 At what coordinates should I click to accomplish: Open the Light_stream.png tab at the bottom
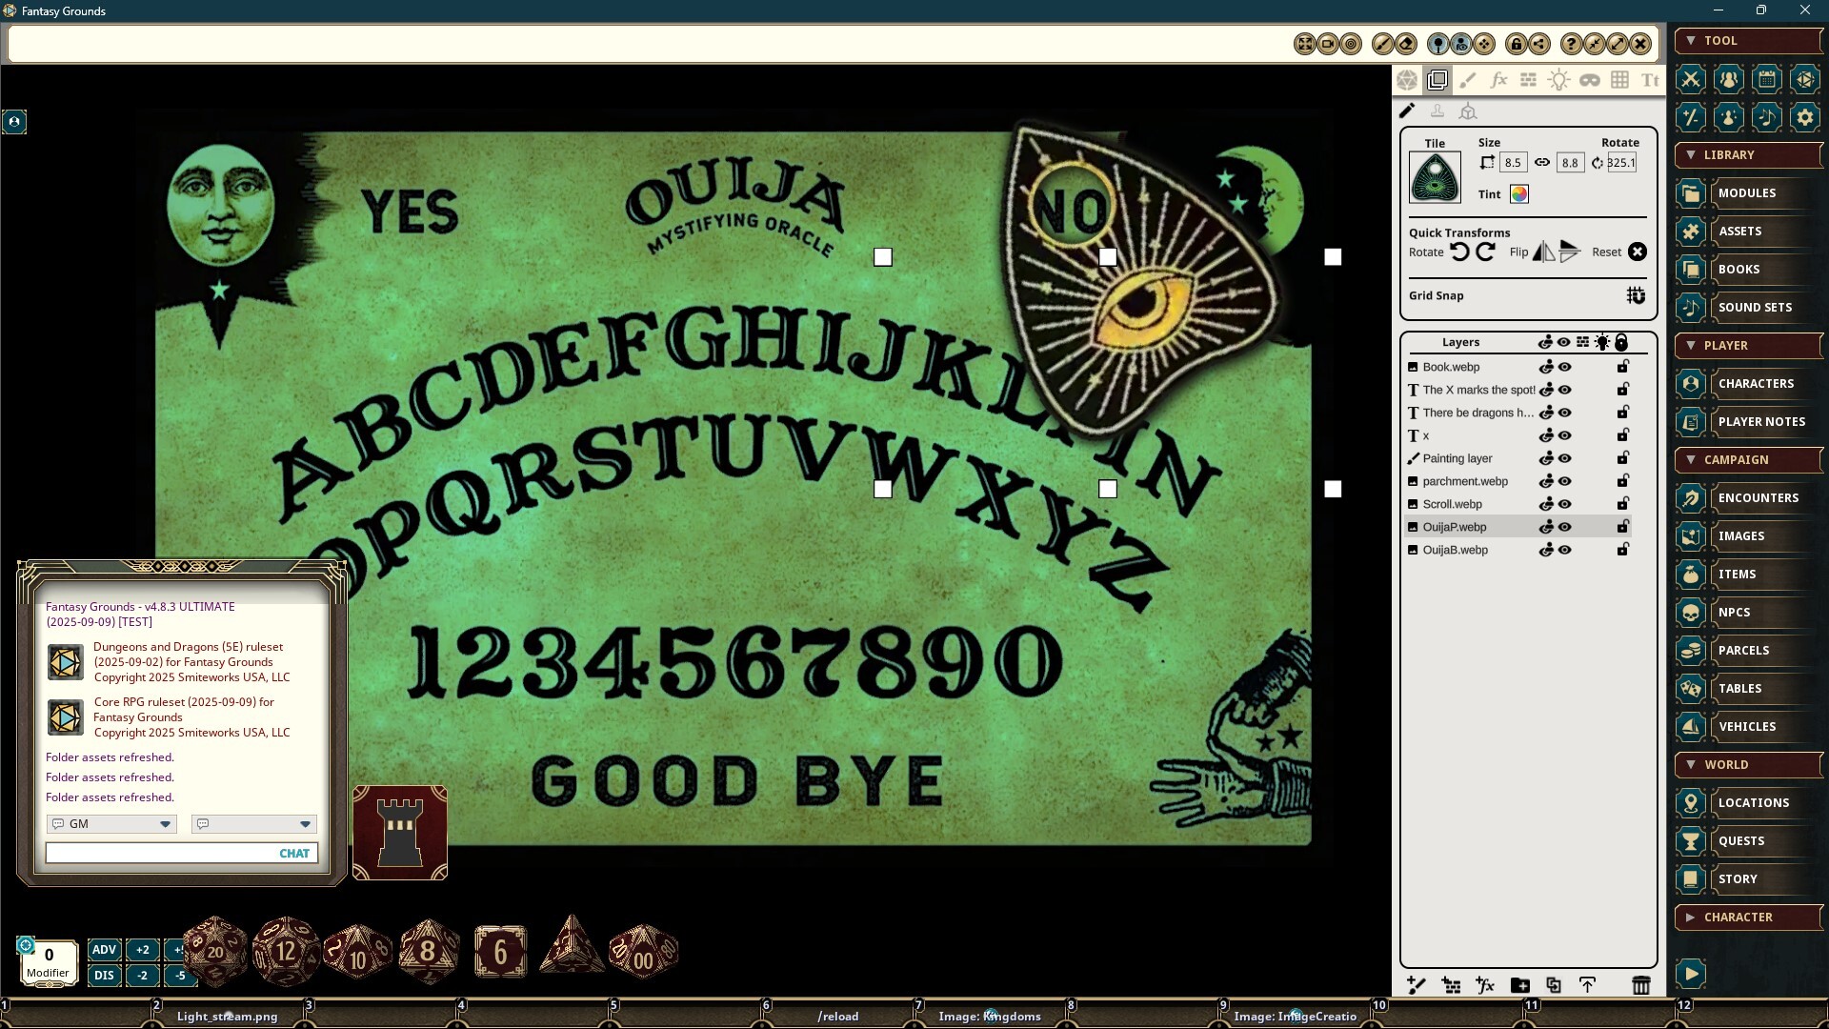[227, 1016]
